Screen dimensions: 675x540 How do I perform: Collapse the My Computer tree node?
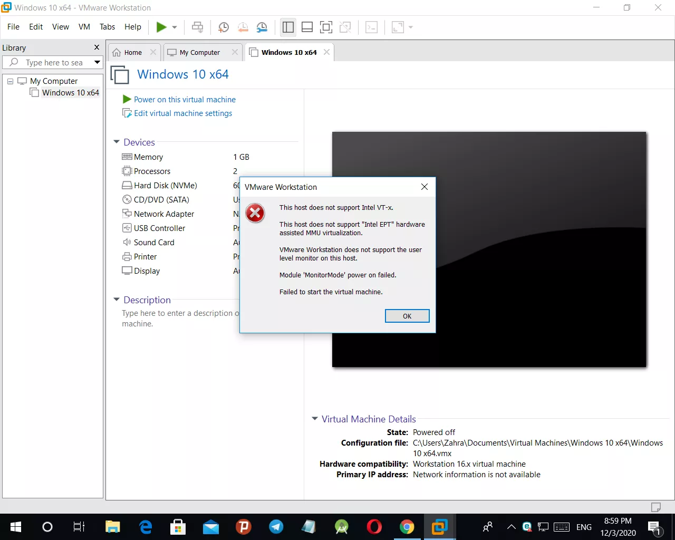(10, 81)
